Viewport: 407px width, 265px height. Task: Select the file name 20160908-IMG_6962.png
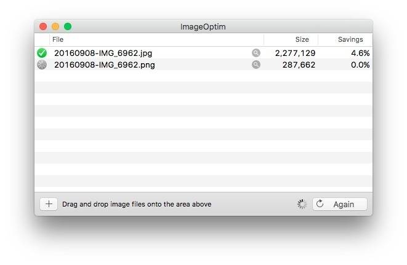pos(105,65)
